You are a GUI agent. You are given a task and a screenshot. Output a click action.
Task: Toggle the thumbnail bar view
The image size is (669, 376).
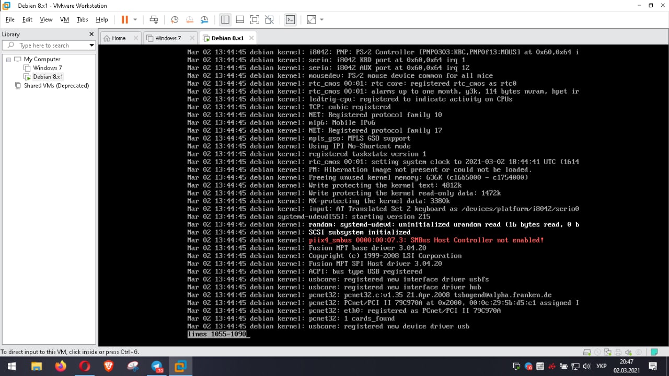click(x=240, y=19)
